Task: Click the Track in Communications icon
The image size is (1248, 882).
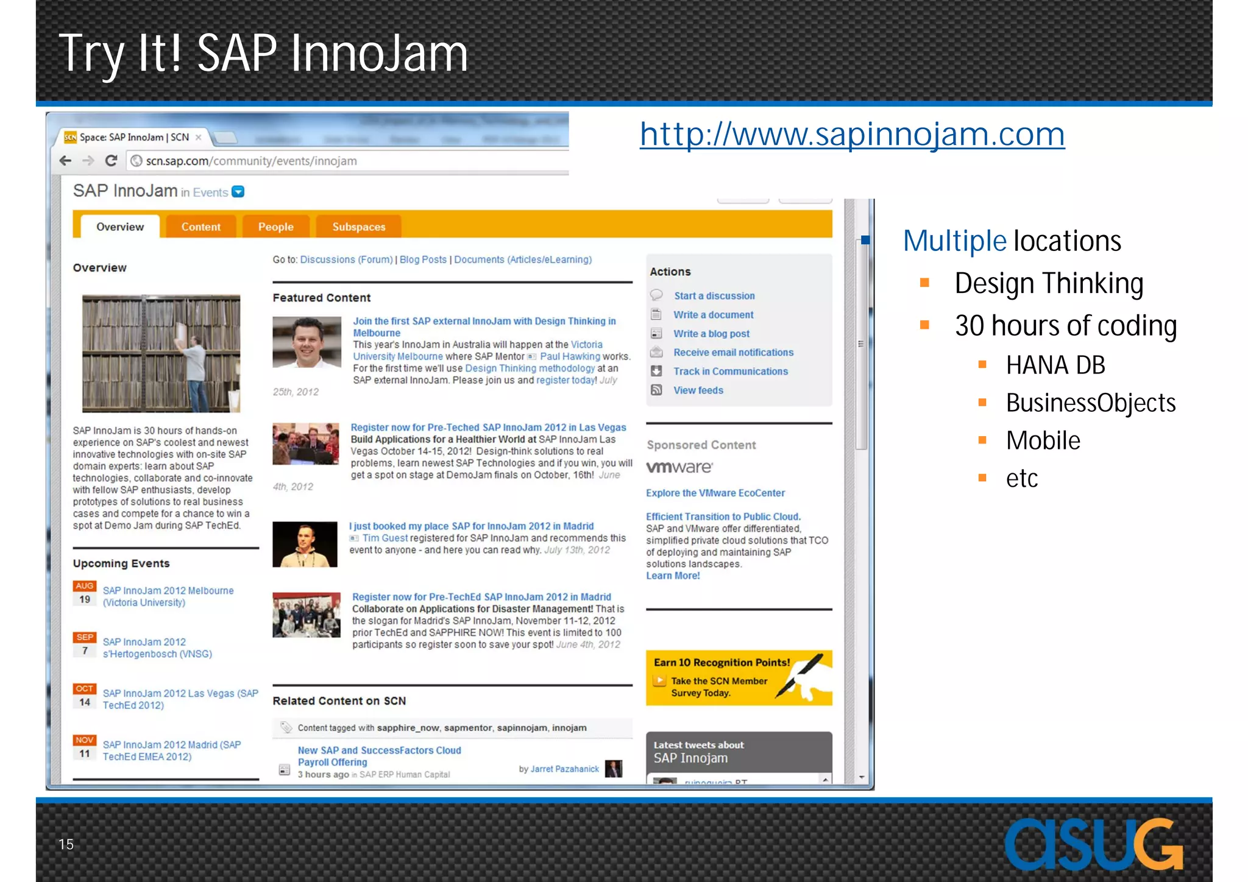Action: pos(656,371)
